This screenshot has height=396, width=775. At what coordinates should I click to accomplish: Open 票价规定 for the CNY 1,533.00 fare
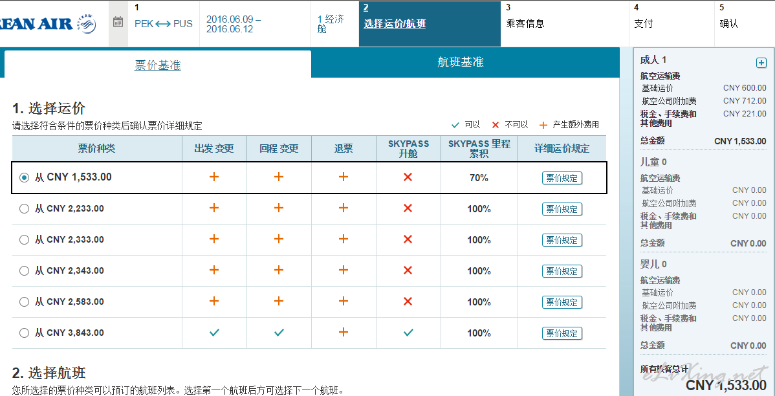[562, 178]
